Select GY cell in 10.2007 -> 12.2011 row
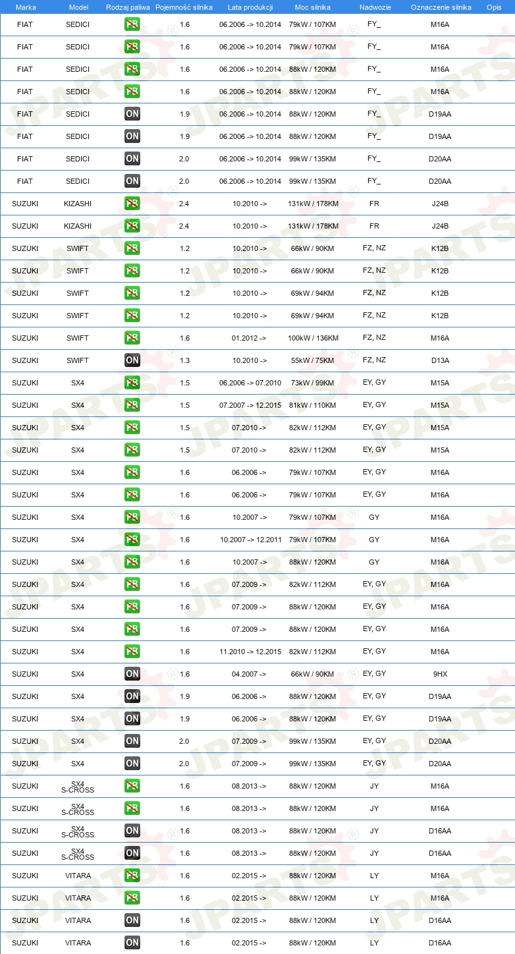 click(x=374, y=540)
